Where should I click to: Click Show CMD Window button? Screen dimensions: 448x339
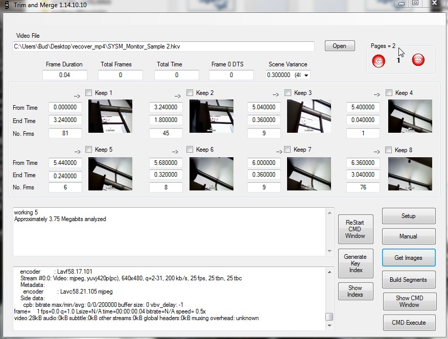pyautogui.click(x=409, y=301)
